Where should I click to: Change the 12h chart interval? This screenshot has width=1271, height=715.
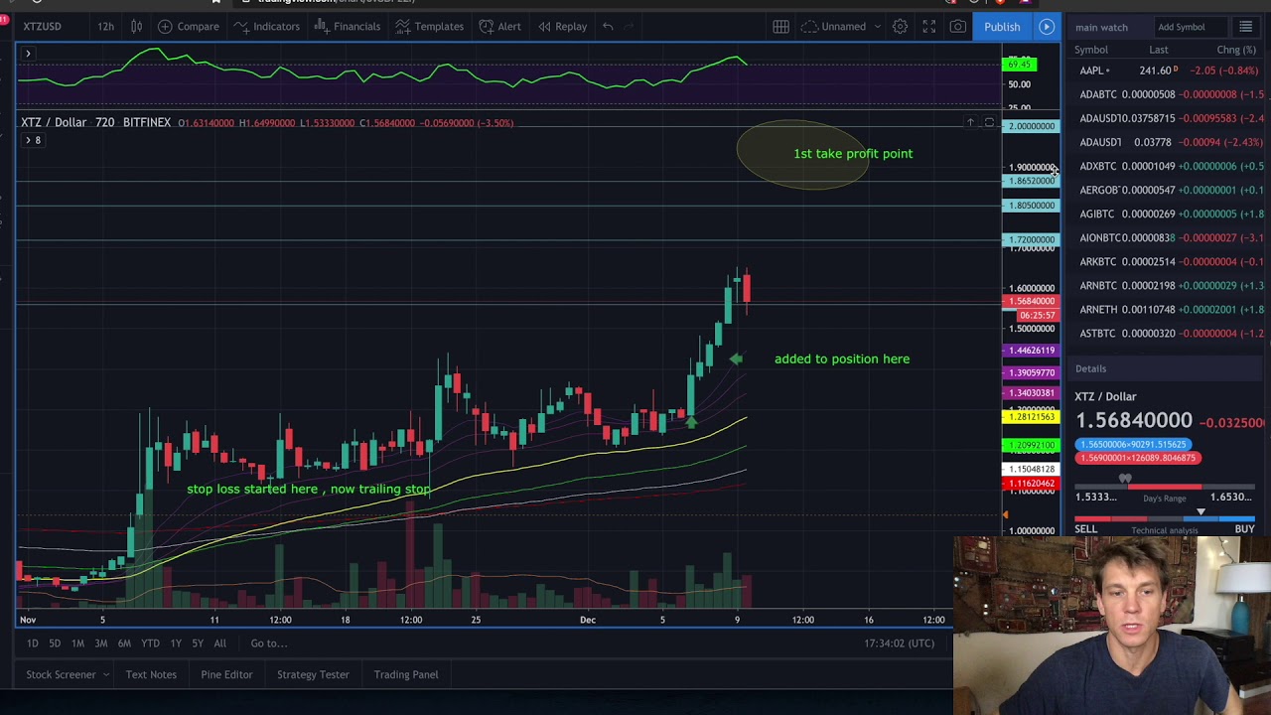(x=105, y=27)
